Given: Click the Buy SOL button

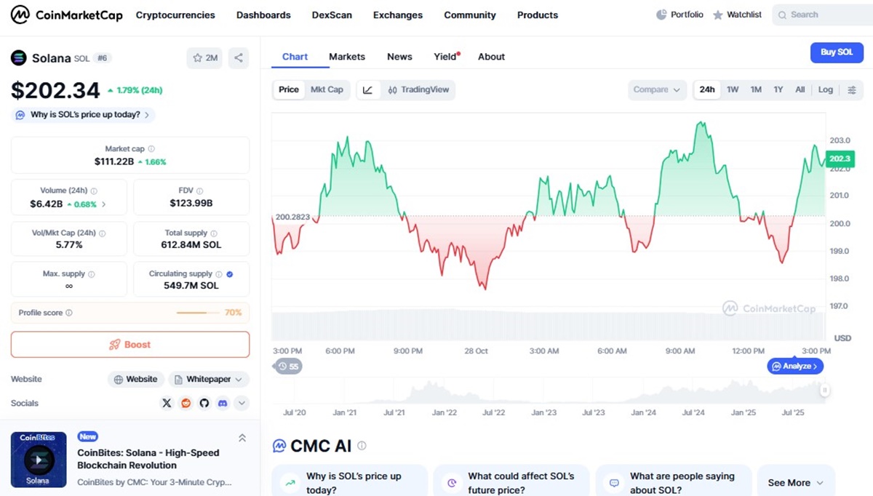Looking at the screenshot, I should pyautogui.click(x=837, y=52).
